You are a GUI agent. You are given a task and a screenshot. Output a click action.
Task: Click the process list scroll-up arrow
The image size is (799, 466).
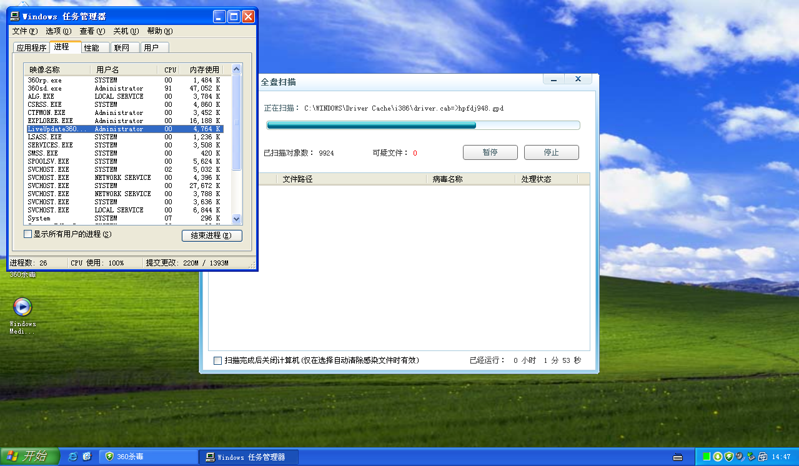click(236, 69)
